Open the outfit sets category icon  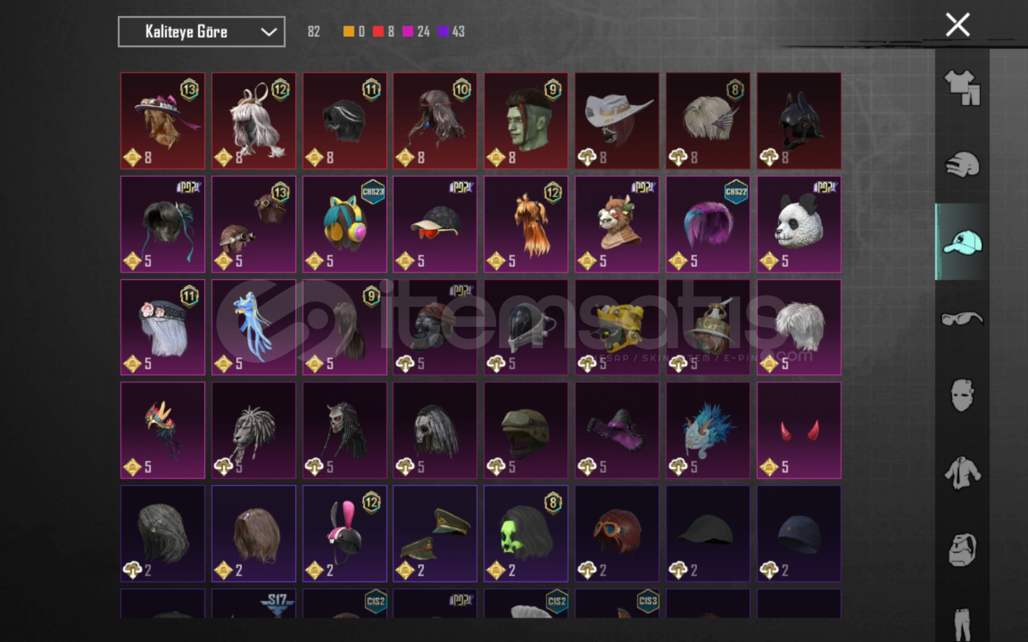pos(962,87)
